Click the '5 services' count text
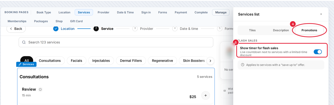The image size is (334, 105). tap(205, 77)
